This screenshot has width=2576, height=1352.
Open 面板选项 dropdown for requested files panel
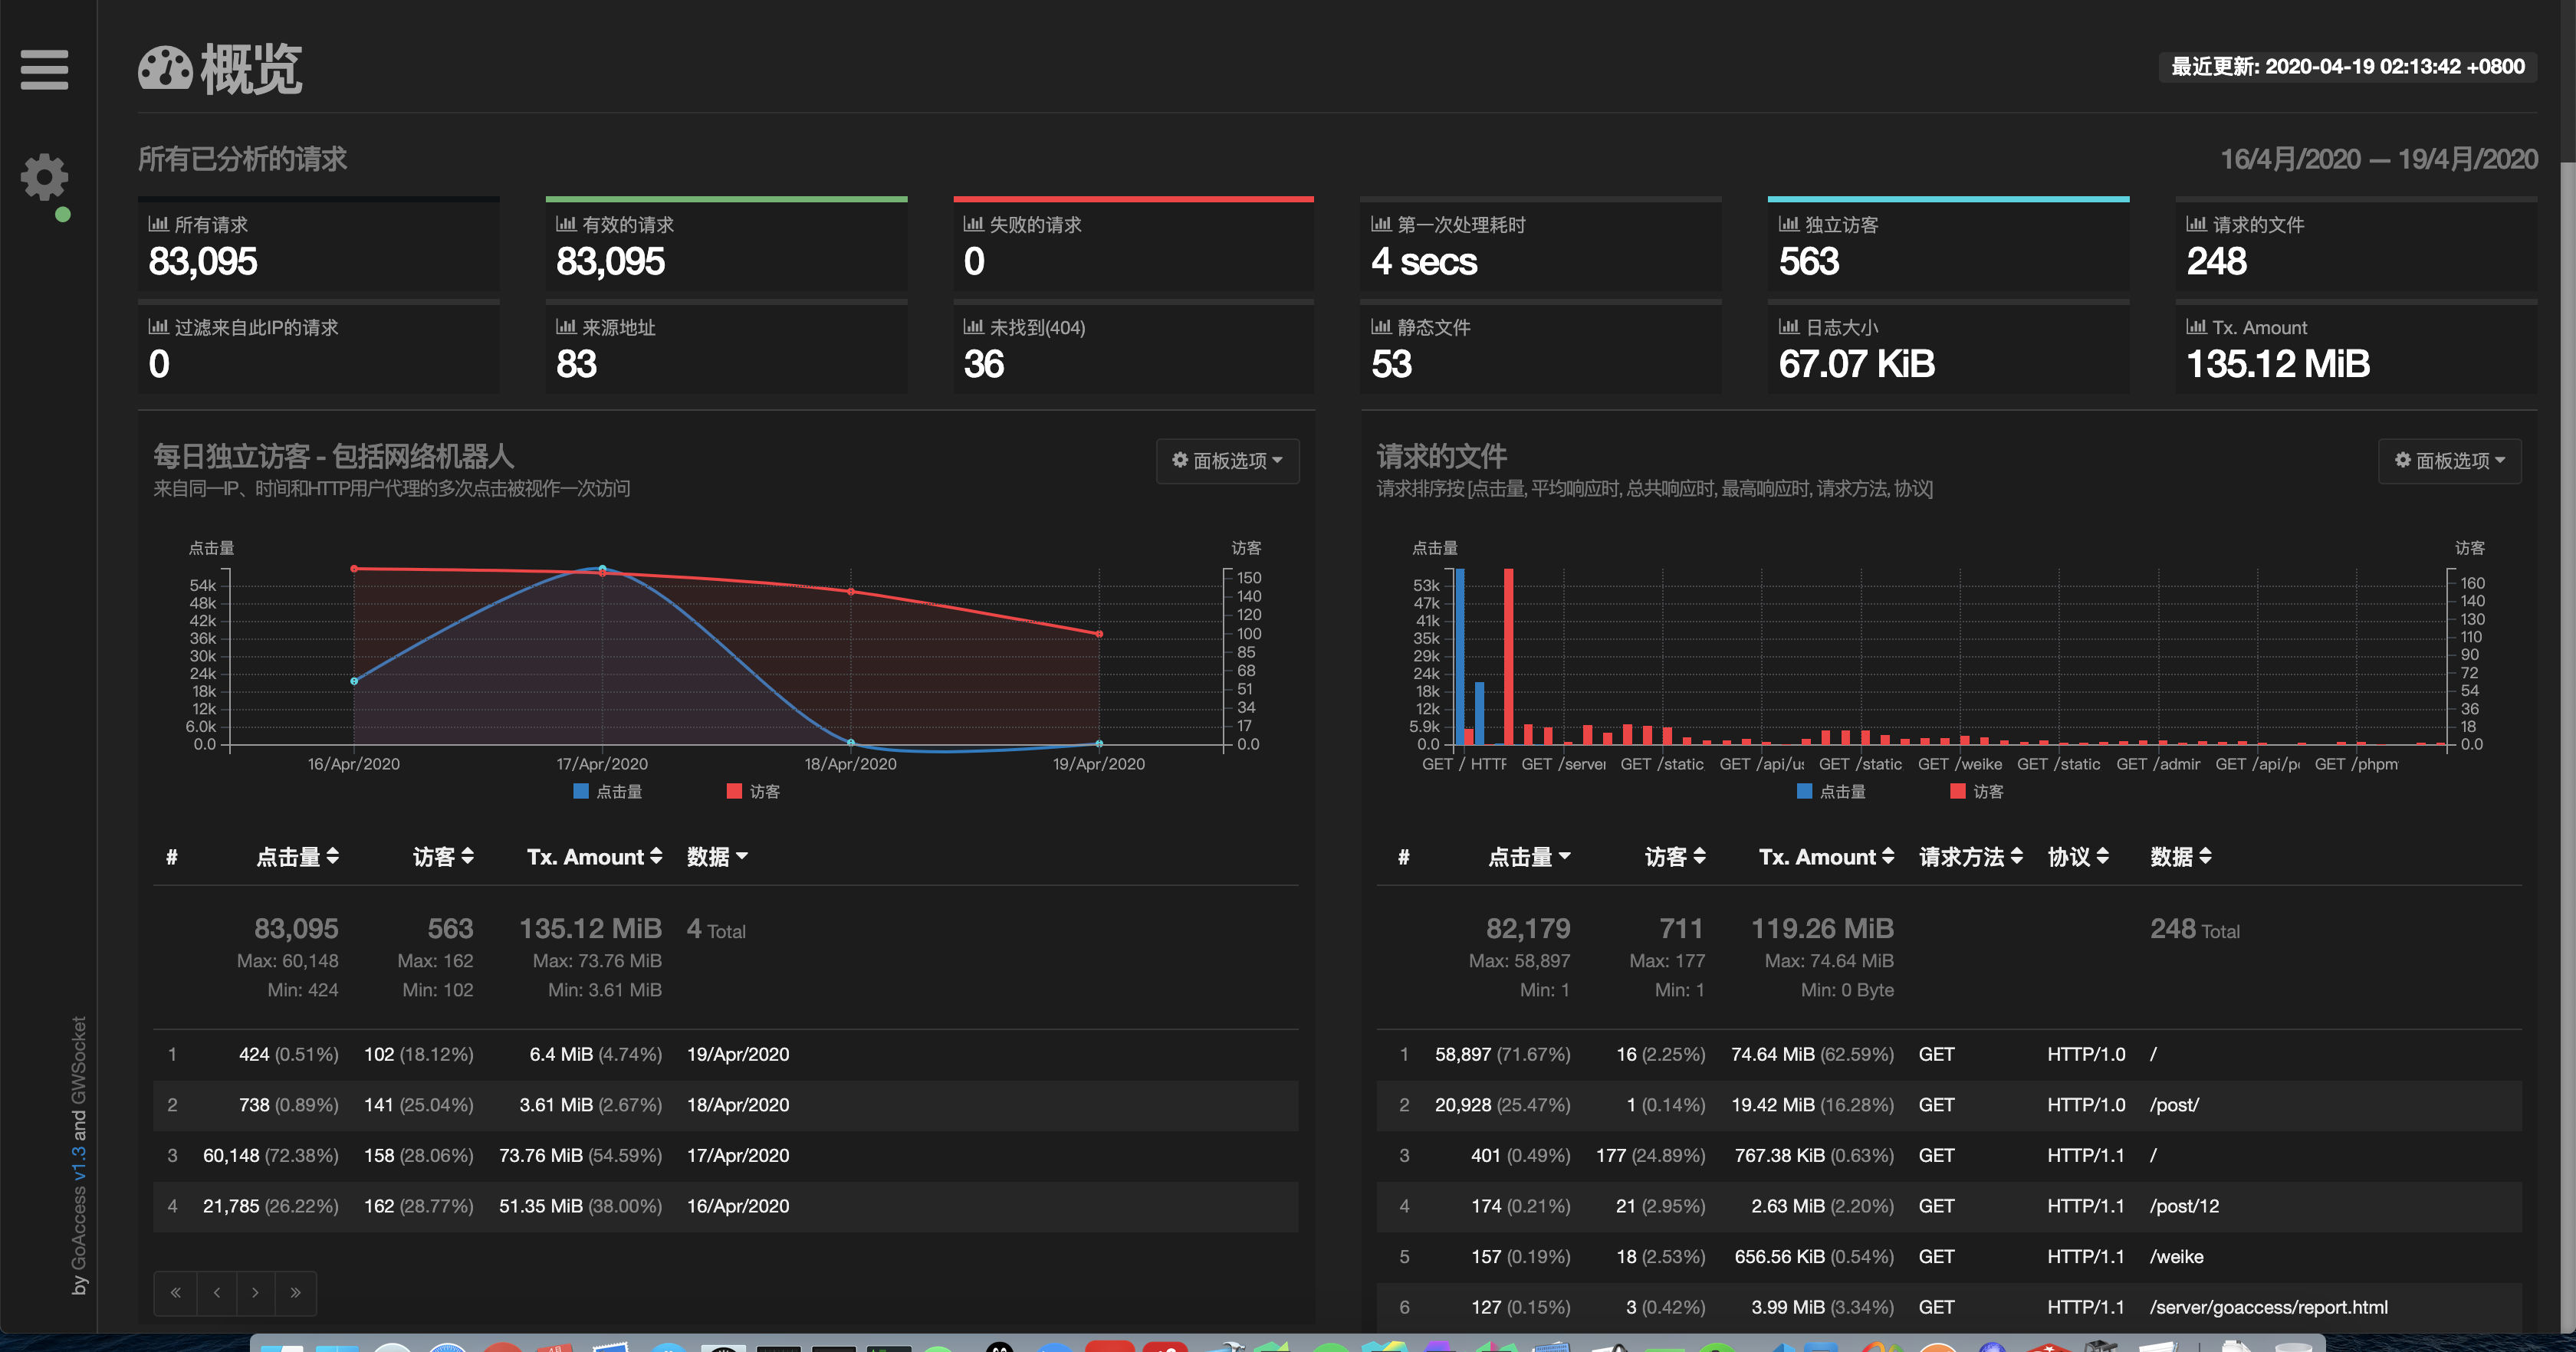pos(2449,461)
